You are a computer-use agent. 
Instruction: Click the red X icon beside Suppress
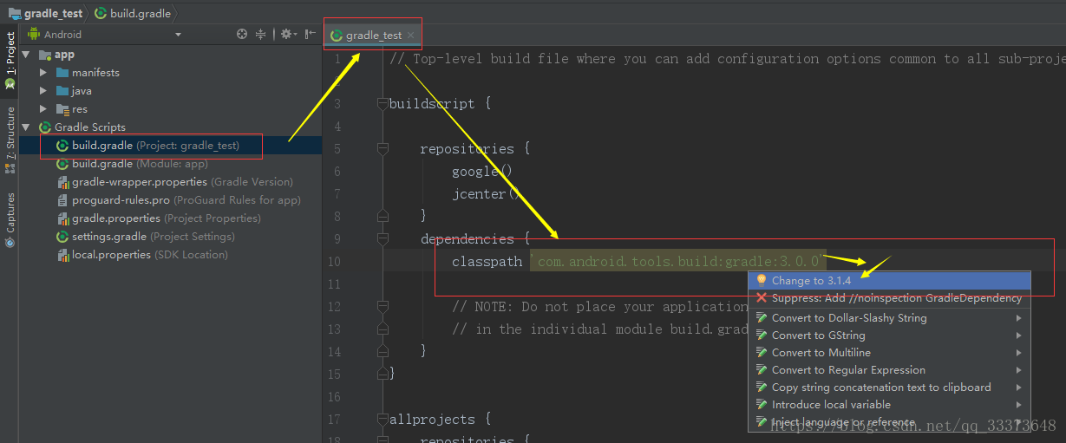coord(762,298)
